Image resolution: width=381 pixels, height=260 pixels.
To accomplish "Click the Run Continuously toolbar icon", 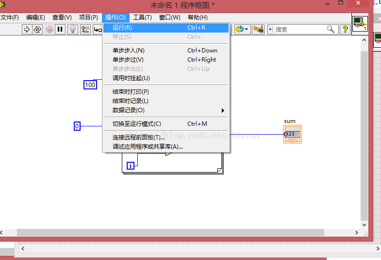I will tap(37, 30).
